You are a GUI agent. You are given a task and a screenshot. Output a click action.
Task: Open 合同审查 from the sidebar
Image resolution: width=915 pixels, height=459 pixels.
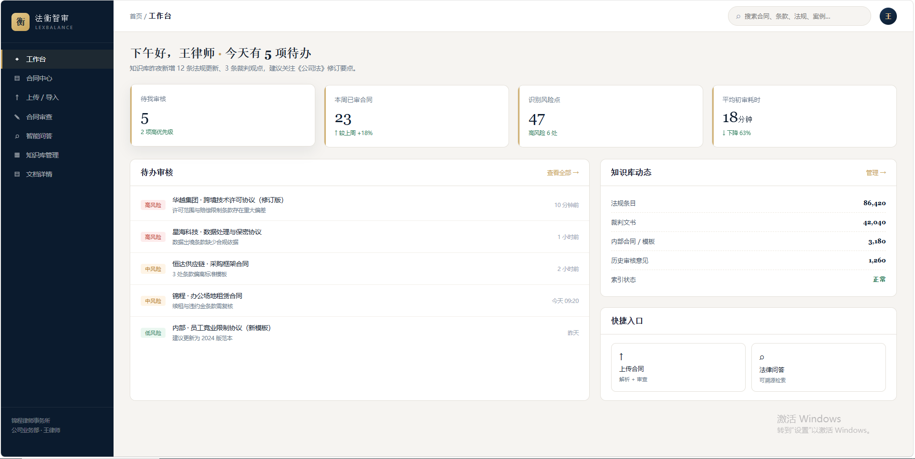tap(57, 117)
